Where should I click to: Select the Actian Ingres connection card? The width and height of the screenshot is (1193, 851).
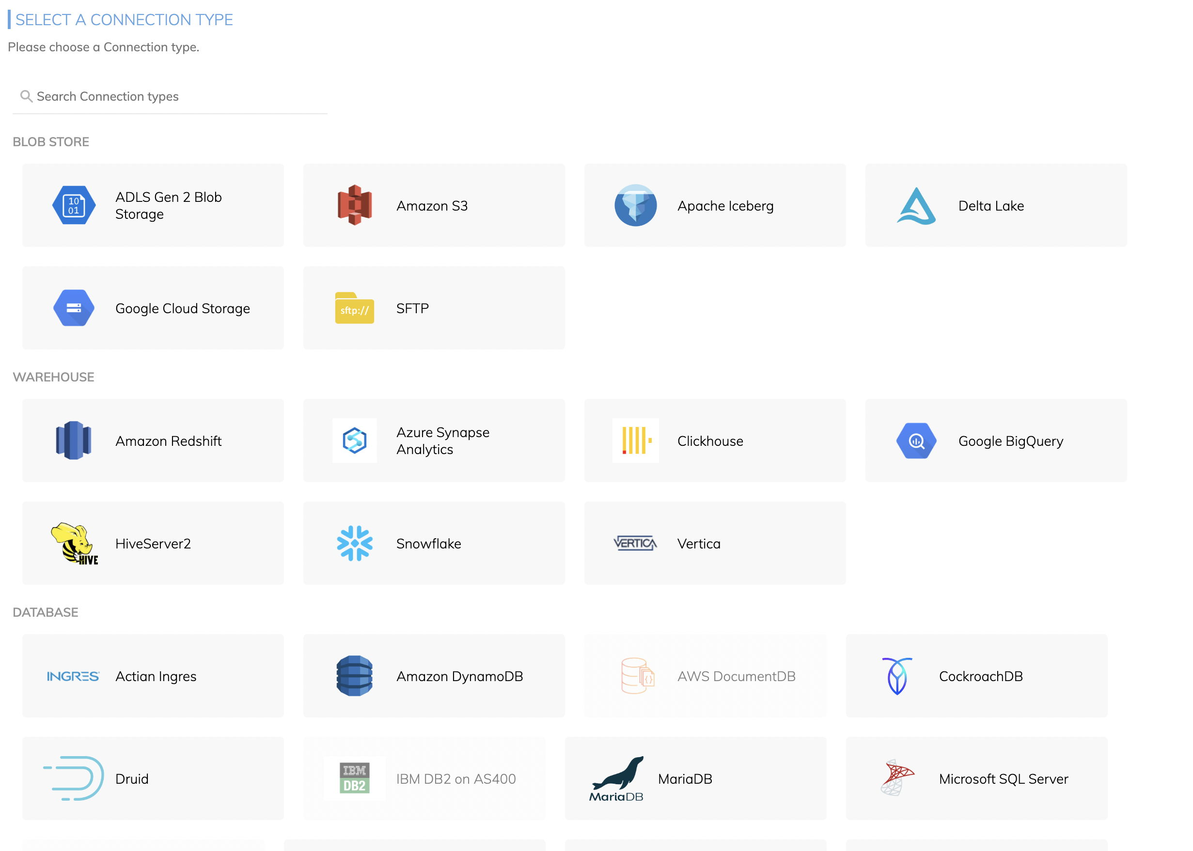tap(153, 676)
